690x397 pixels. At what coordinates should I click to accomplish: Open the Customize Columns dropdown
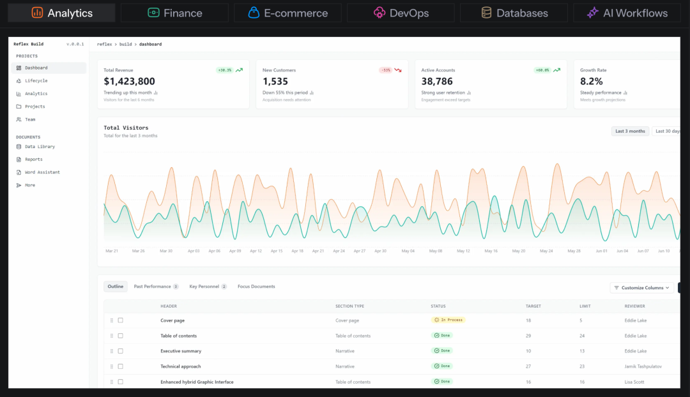pyautogui.click(x=641, y=288)
